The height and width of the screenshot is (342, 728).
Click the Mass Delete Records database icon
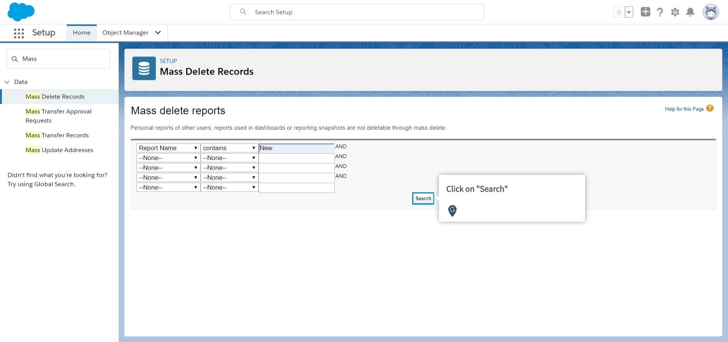[144, 68]
